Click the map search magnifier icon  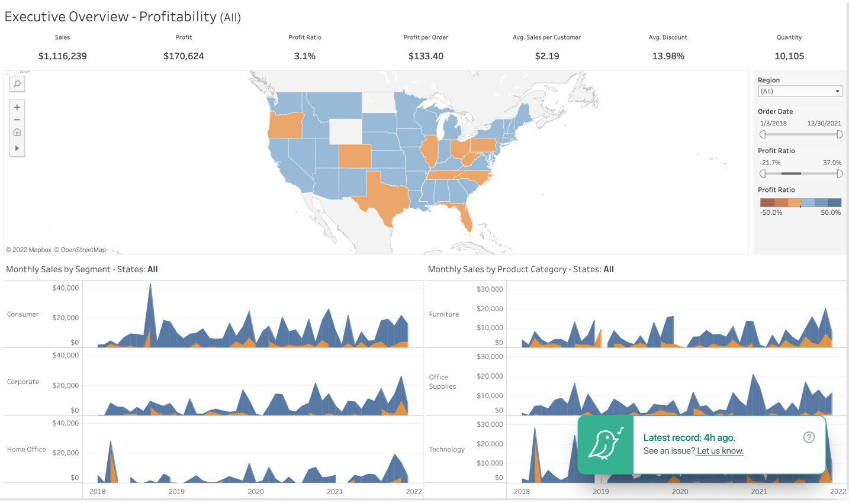17,84
